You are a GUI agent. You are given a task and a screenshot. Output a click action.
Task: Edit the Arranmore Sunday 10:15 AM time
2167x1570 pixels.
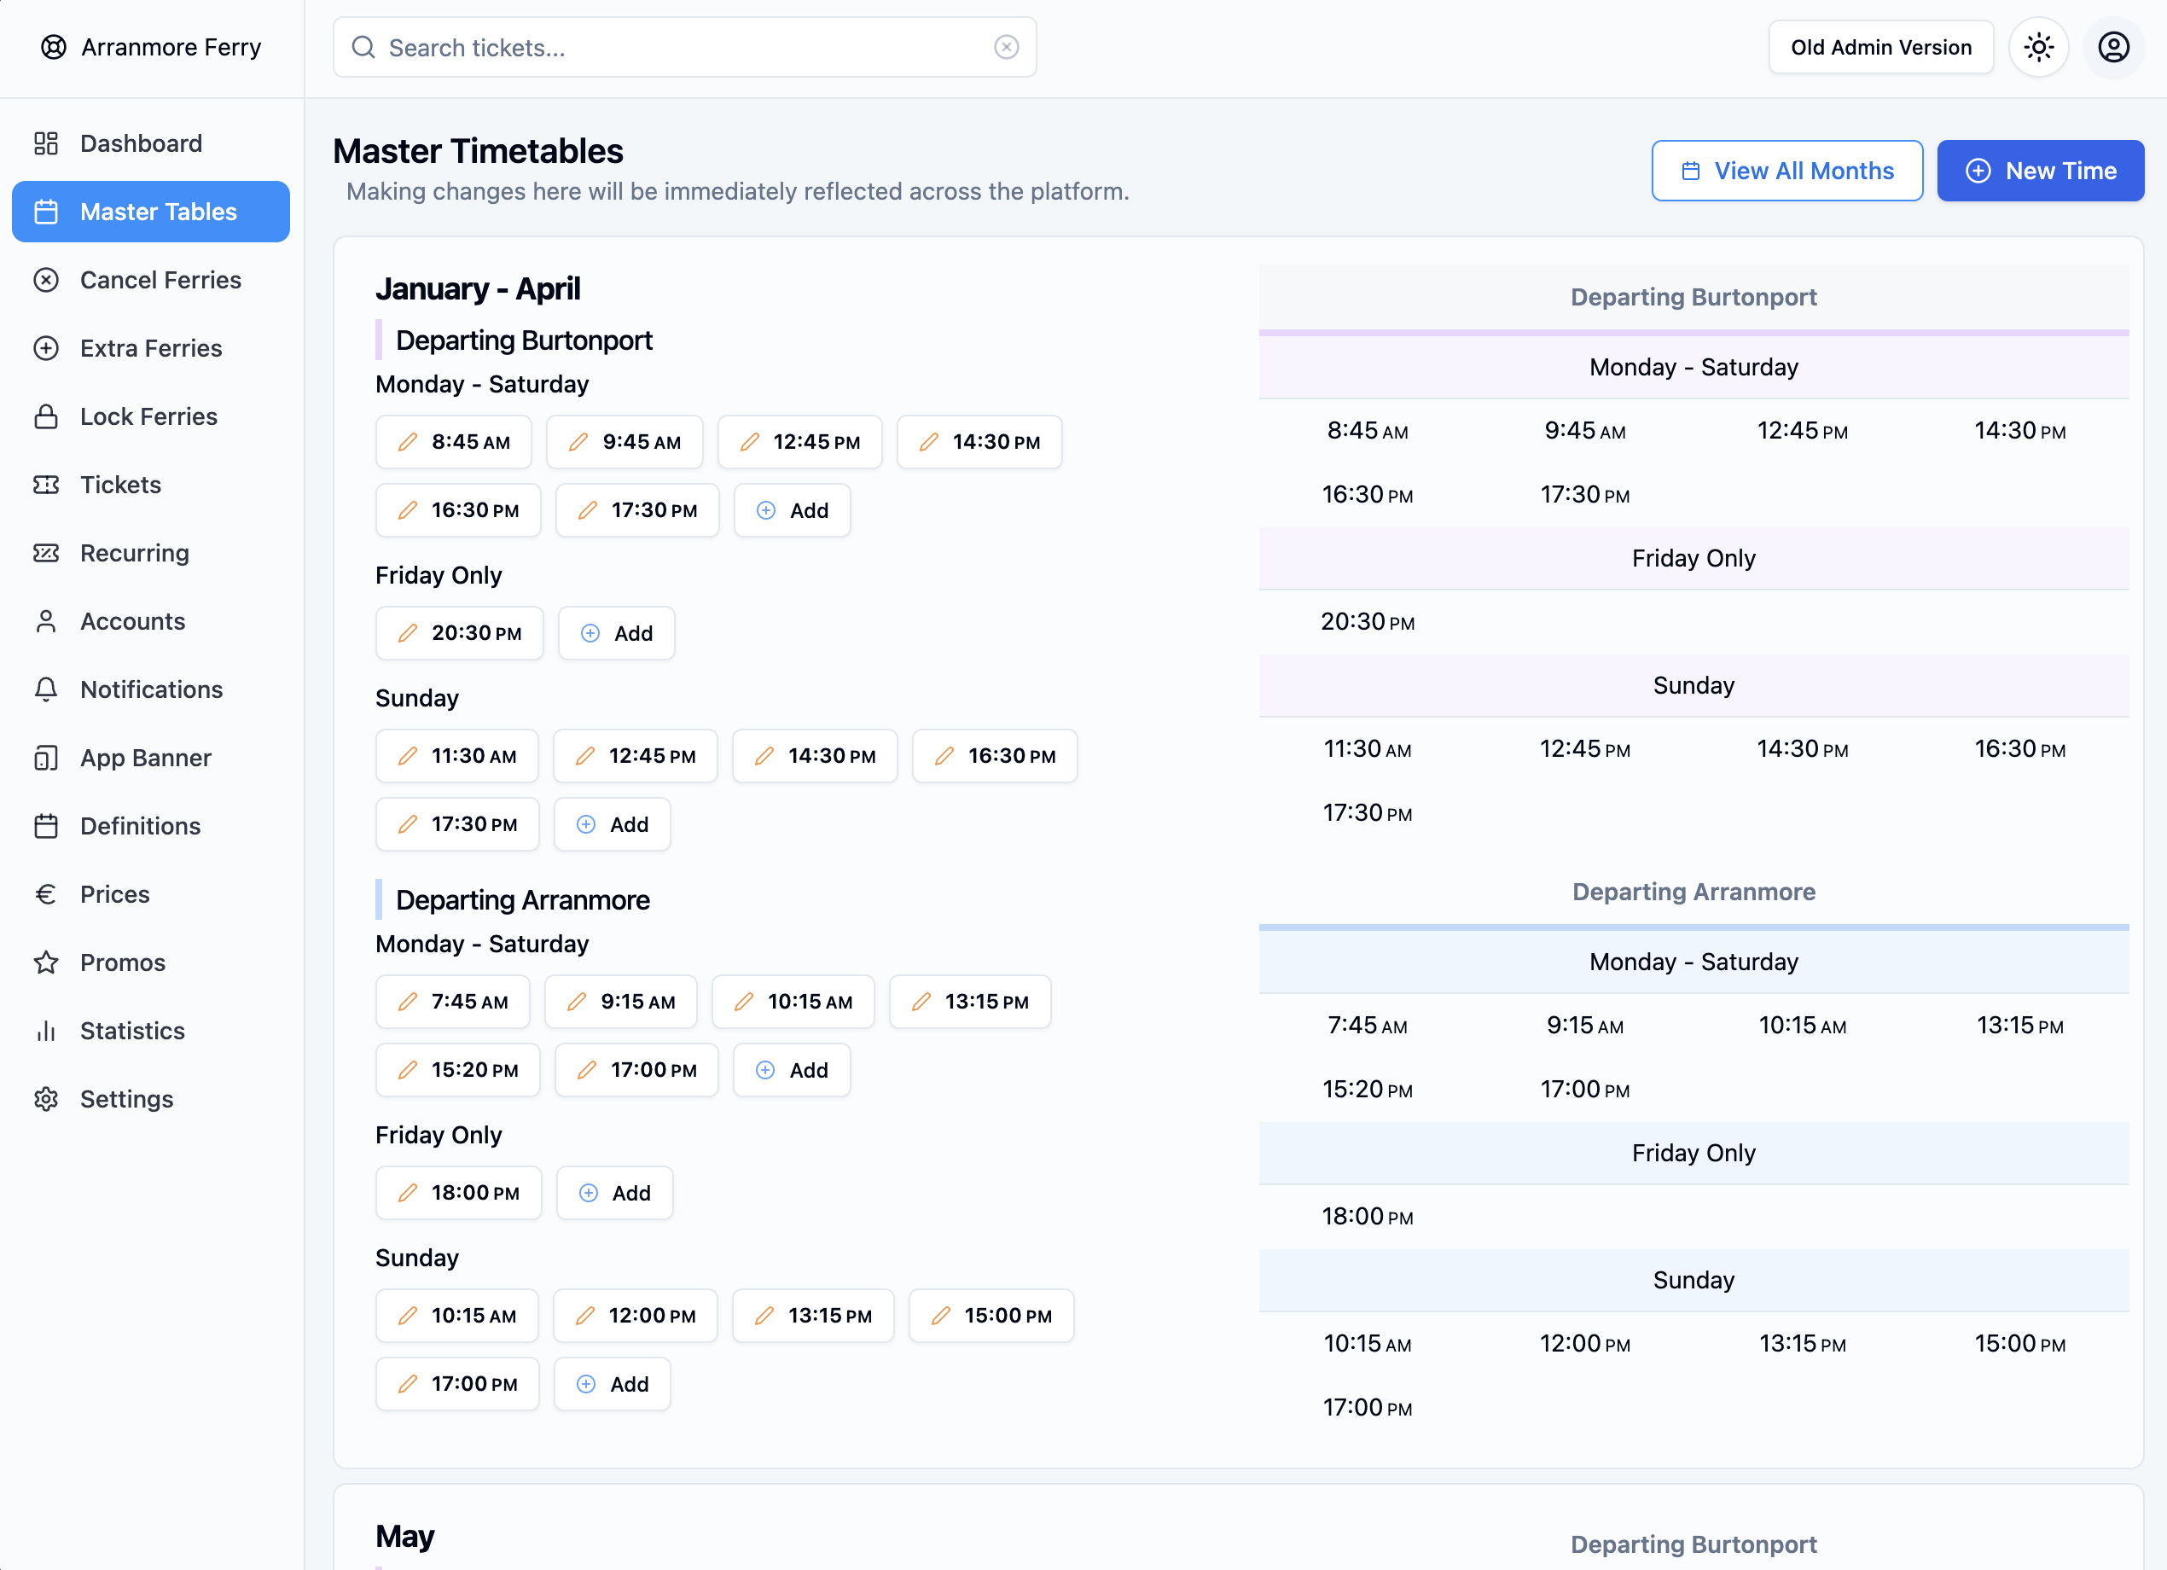coord(457,1316)
